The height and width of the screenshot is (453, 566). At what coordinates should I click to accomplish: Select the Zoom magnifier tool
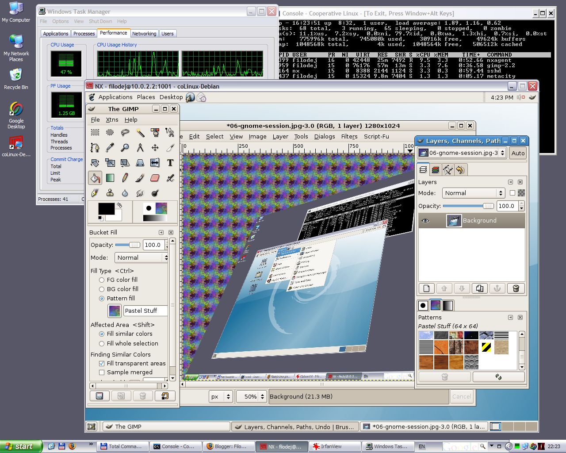point(125,148)
